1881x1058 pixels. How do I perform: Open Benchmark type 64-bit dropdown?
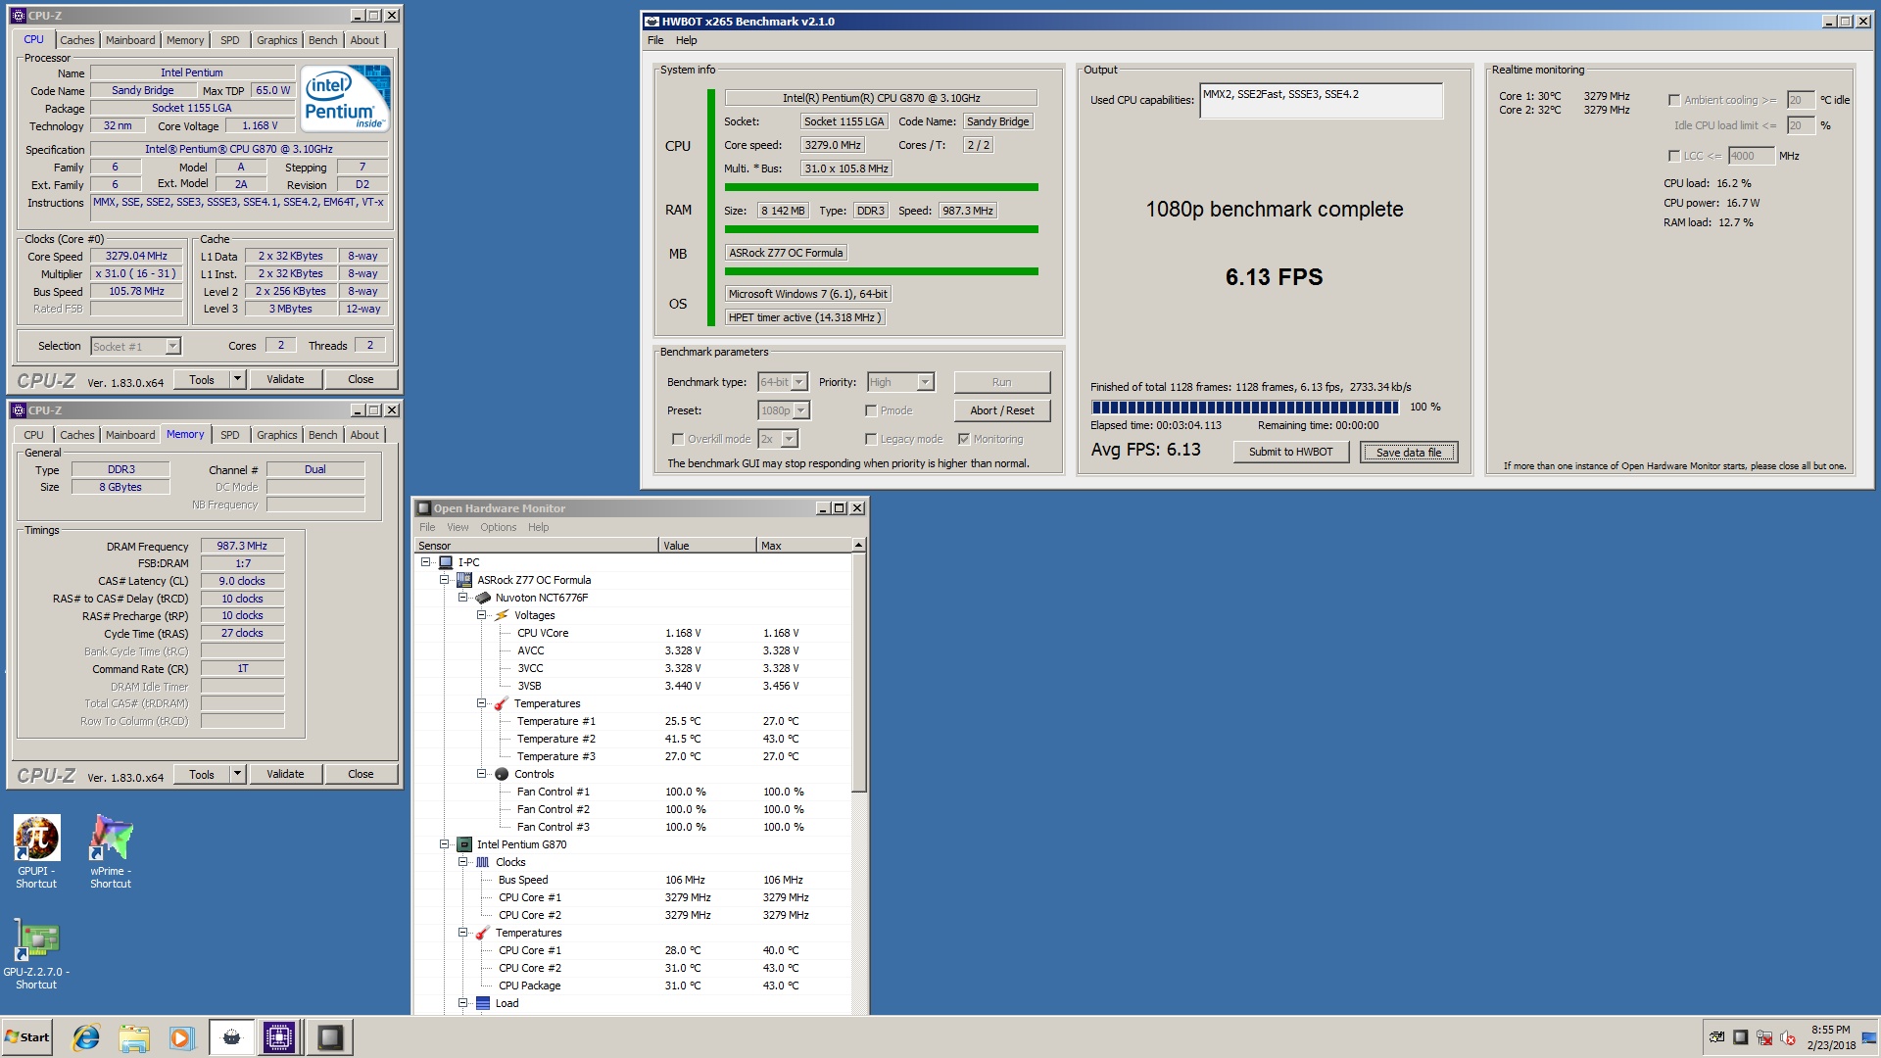coord(799,382)
